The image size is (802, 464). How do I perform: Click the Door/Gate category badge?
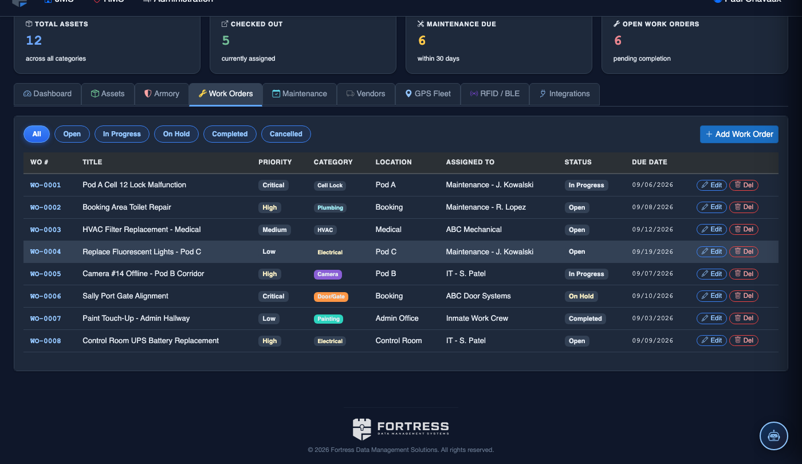pyautogui.click(x=331, y=297)
